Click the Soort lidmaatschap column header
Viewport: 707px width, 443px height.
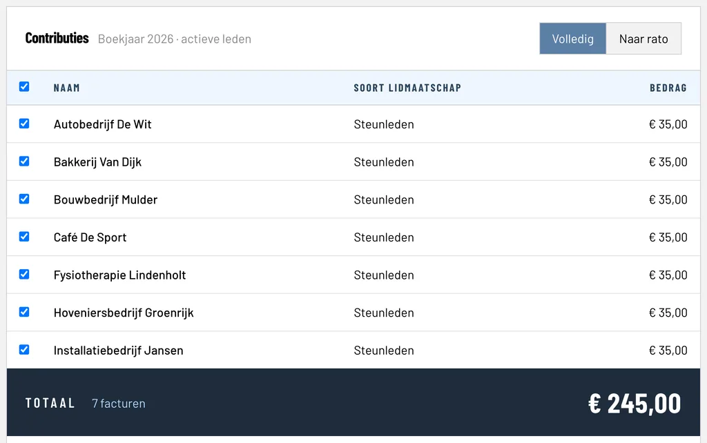pos(407,88)
